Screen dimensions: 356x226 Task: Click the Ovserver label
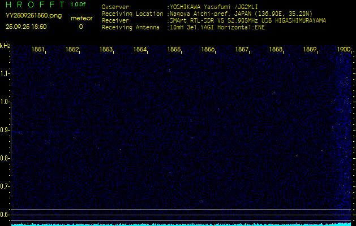click(x=115, y=7)
